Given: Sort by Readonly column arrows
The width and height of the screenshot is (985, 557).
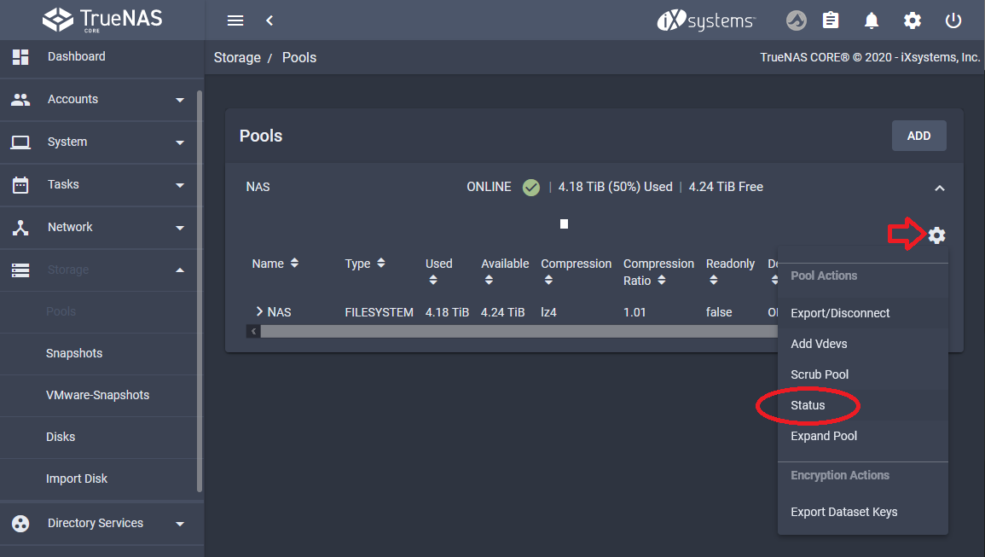Looking at the screenshot, I should [x=713, y=281].
